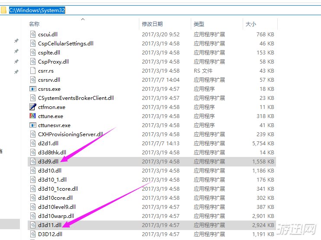321x240 pixels.
Task: Select the file name csrss.exe
Action: (x=49, y=89)
